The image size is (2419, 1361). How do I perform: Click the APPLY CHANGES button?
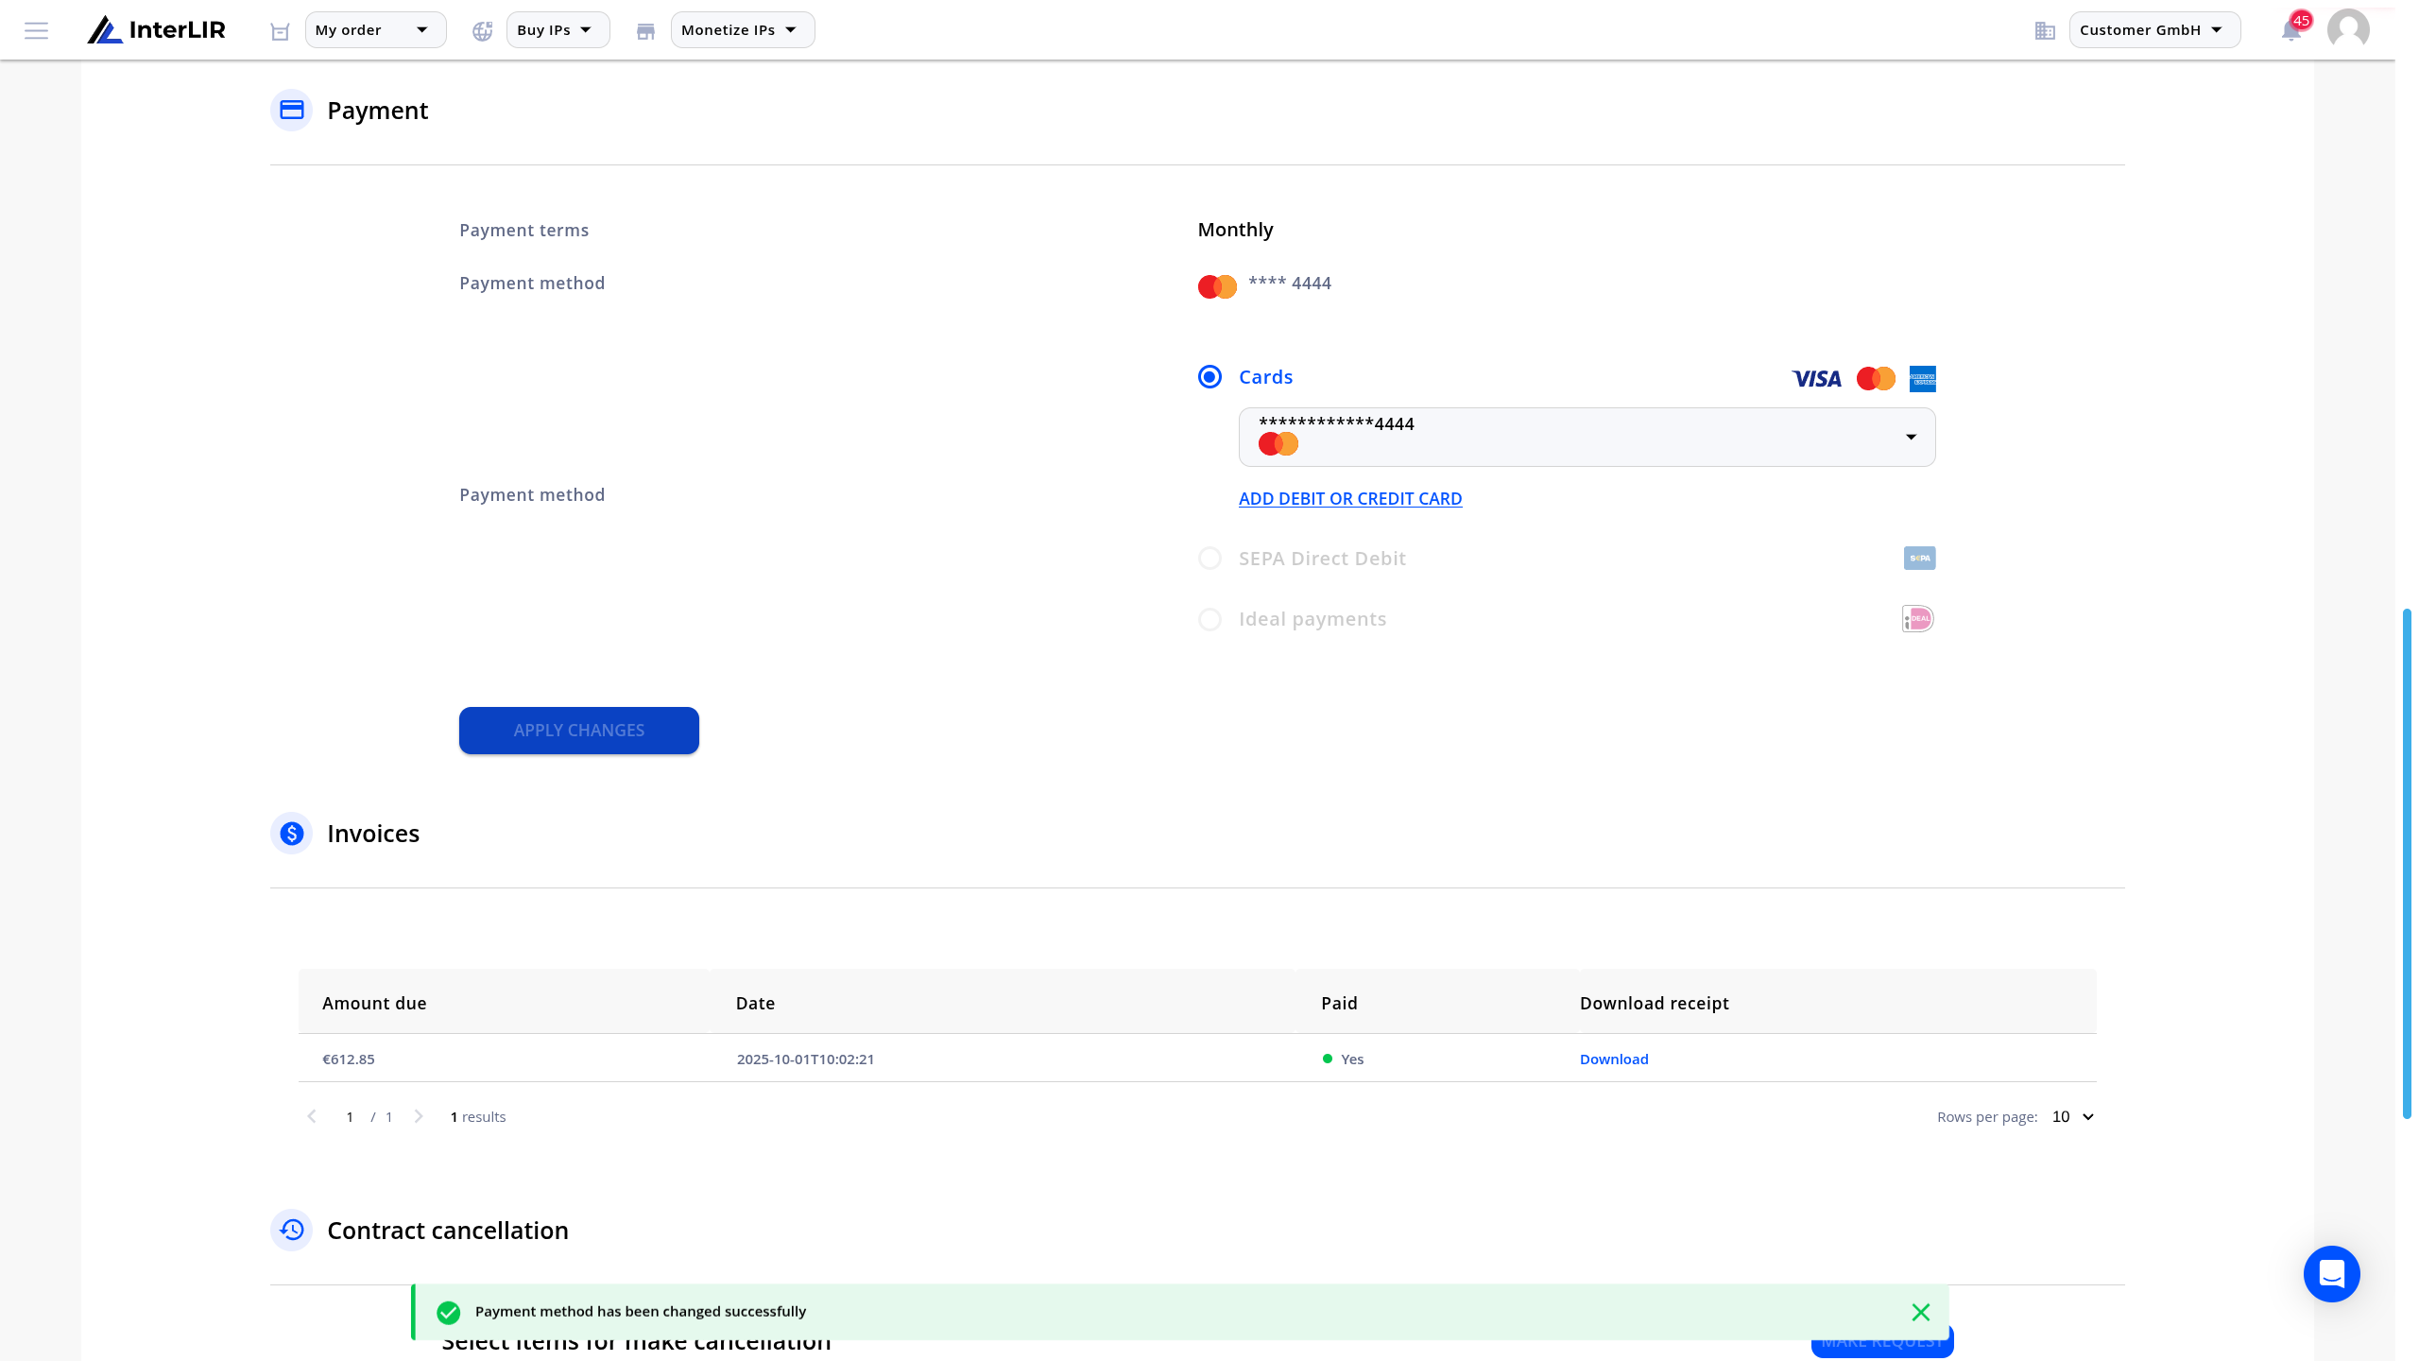(578, 731)
